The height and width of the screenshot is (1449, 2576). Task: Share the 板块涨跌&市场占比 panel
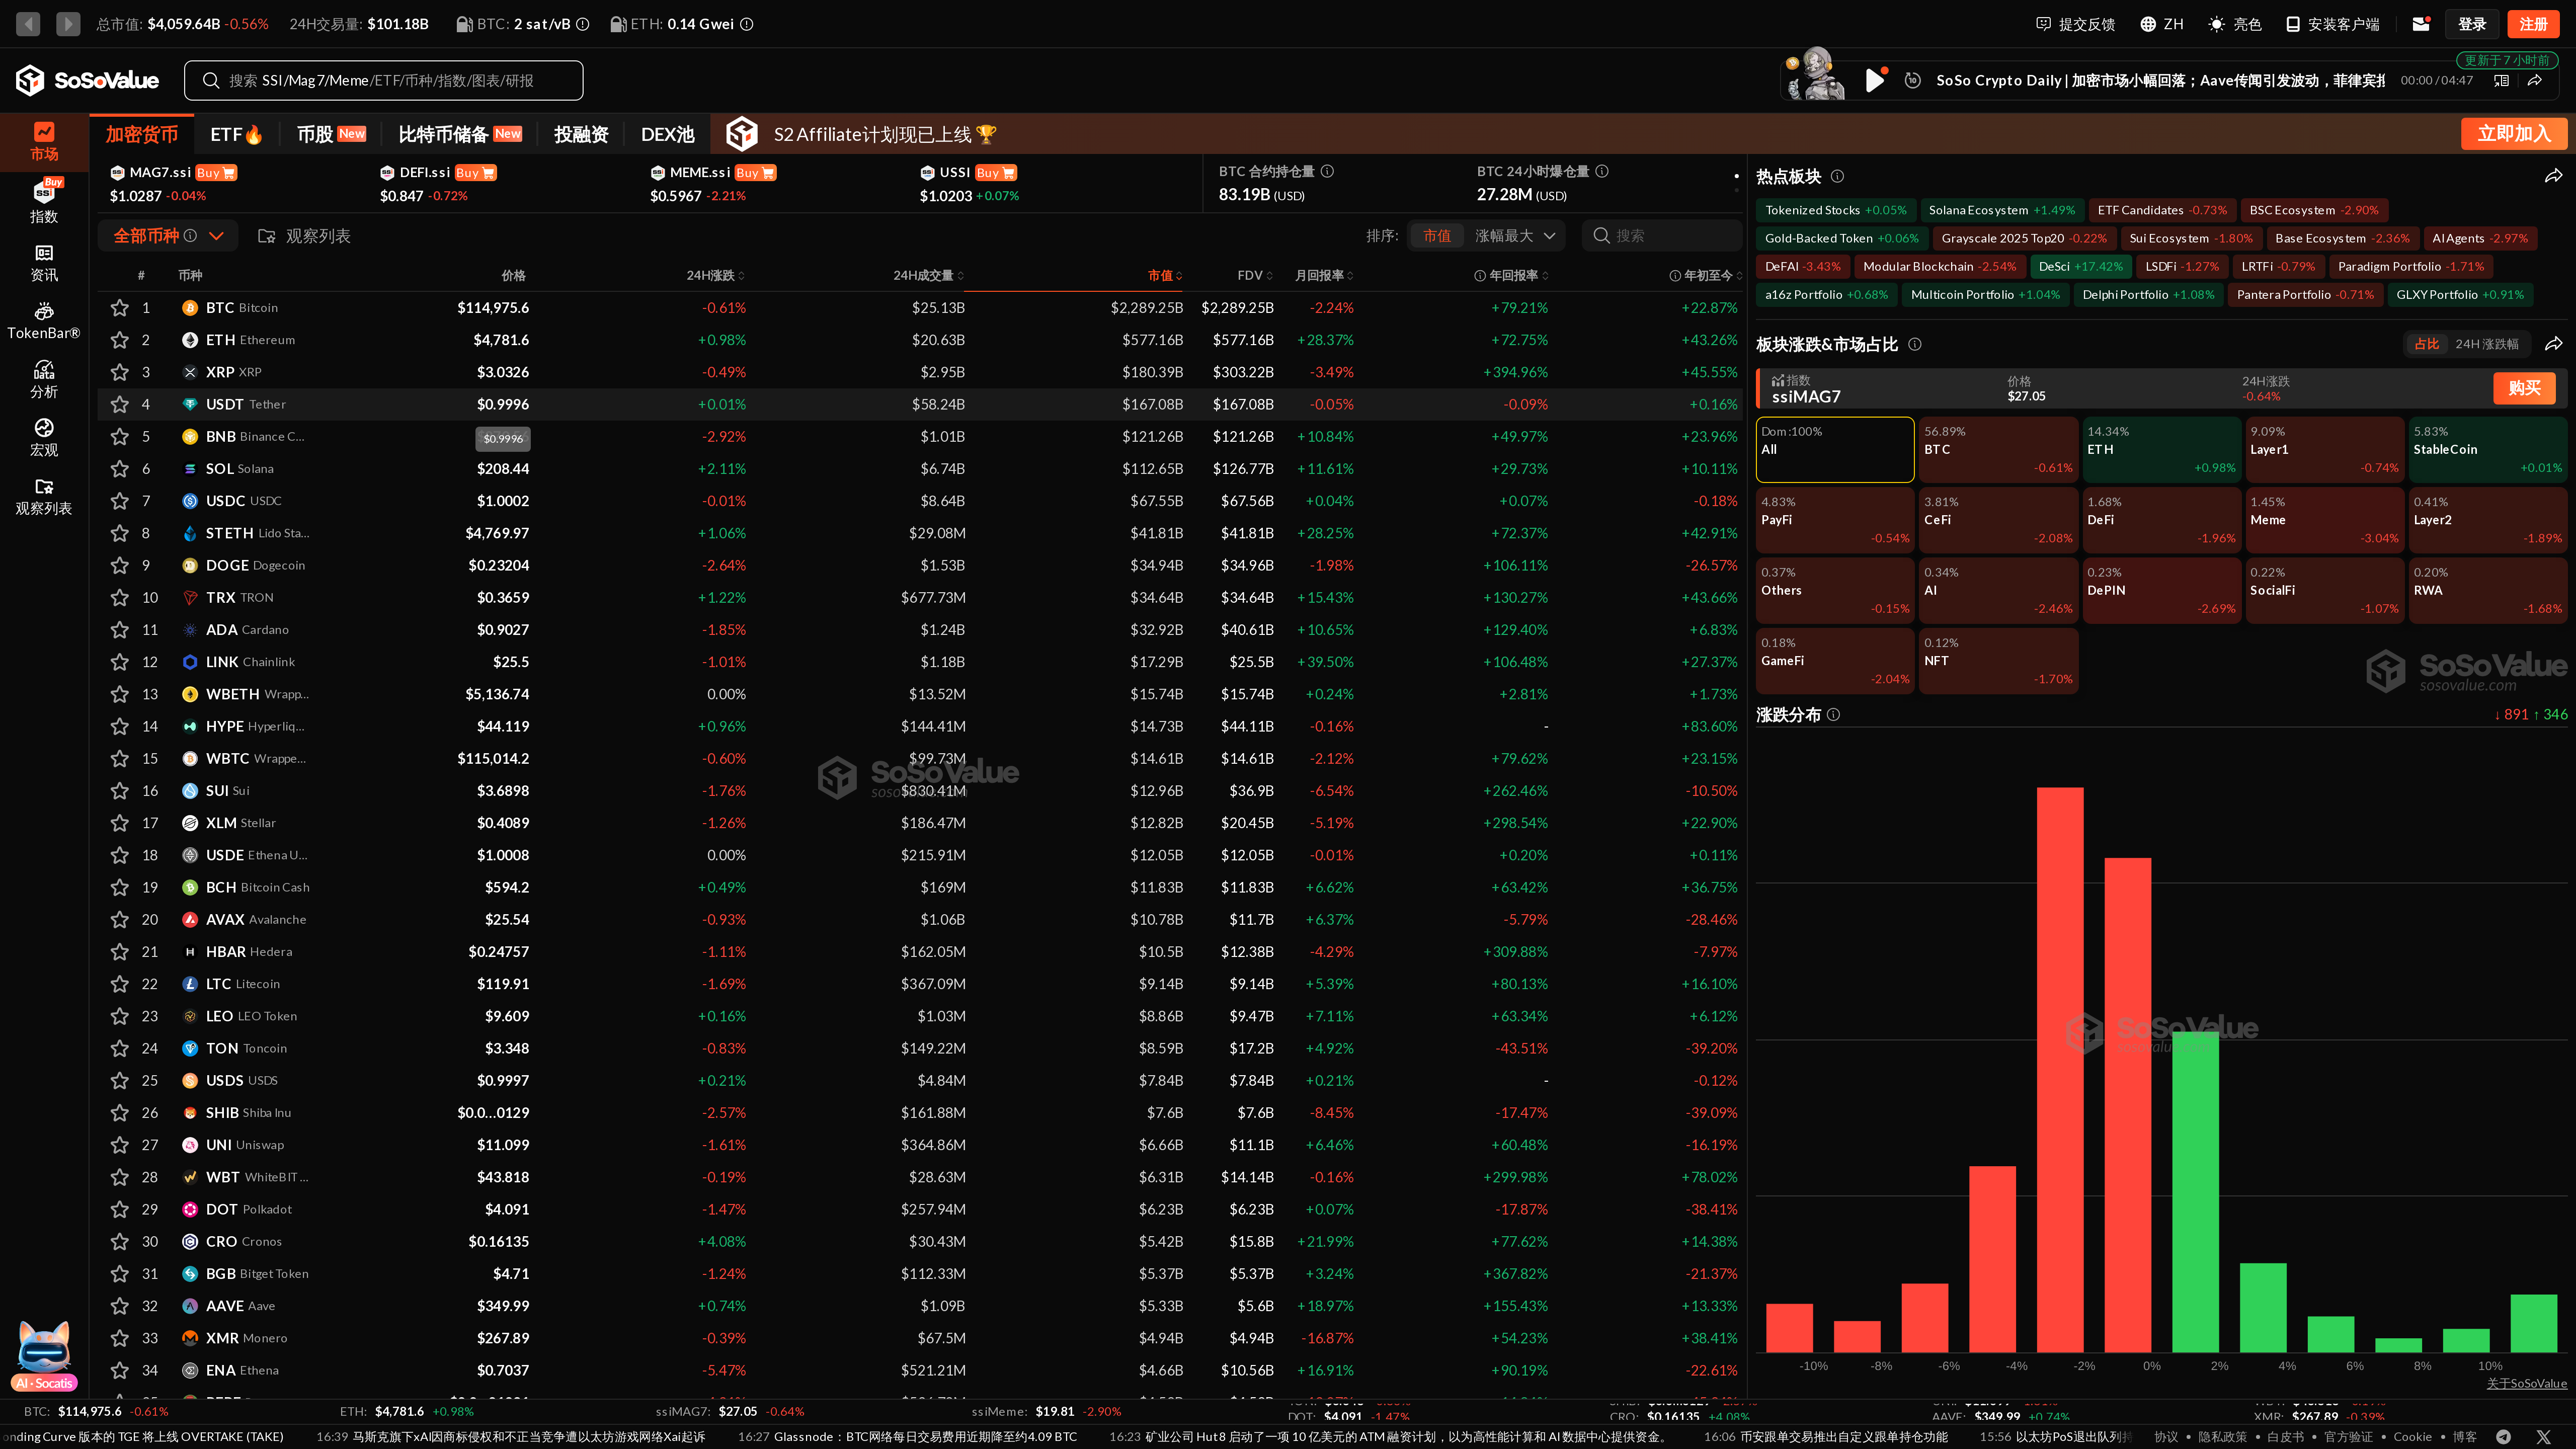pos(2554,344)
